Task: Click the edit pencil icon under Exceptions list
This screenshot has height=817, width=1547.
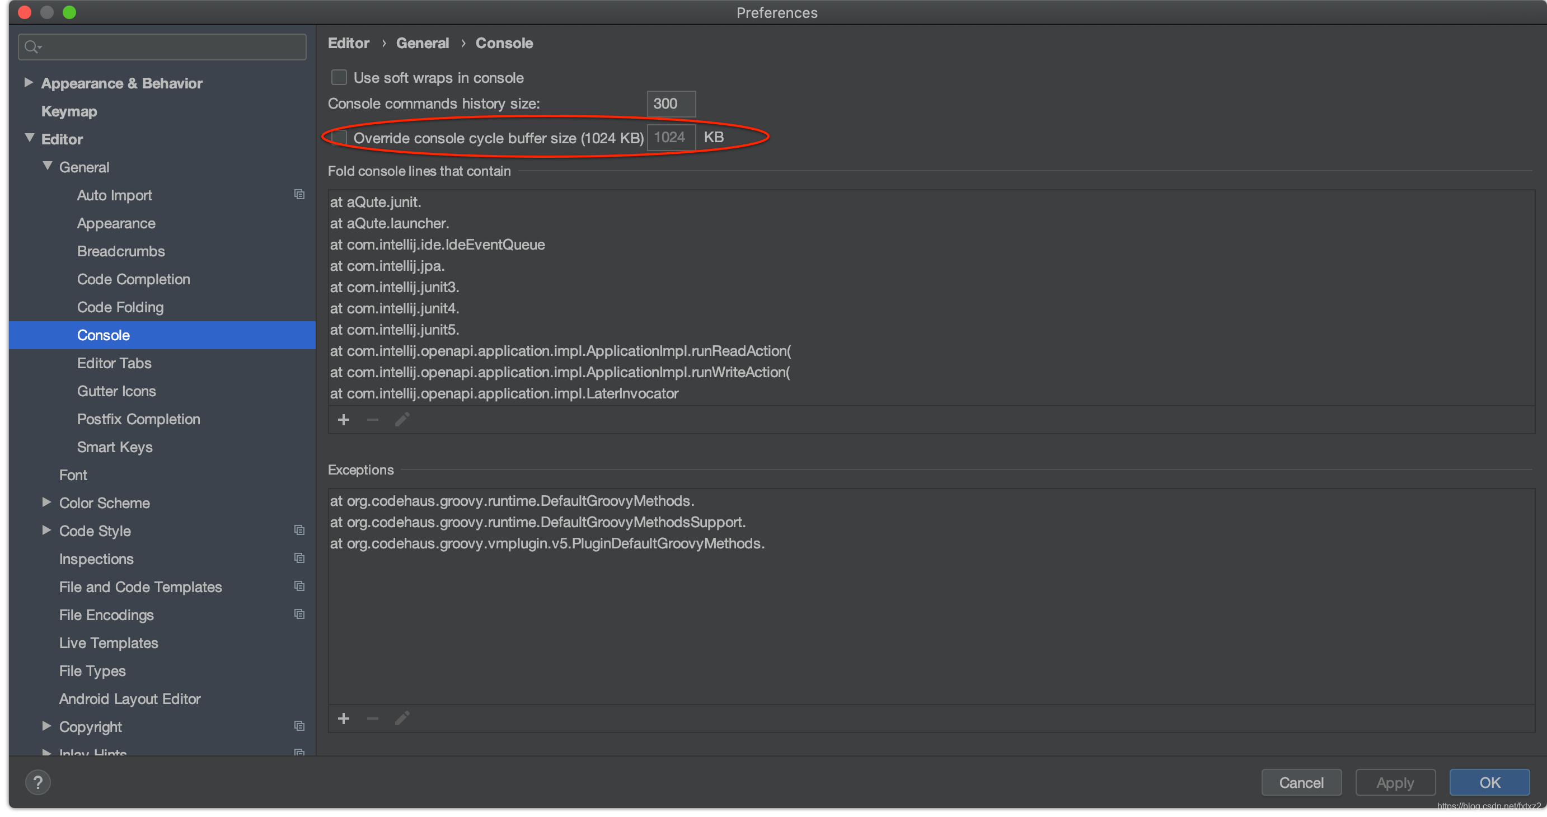Action: click(402, 719)
